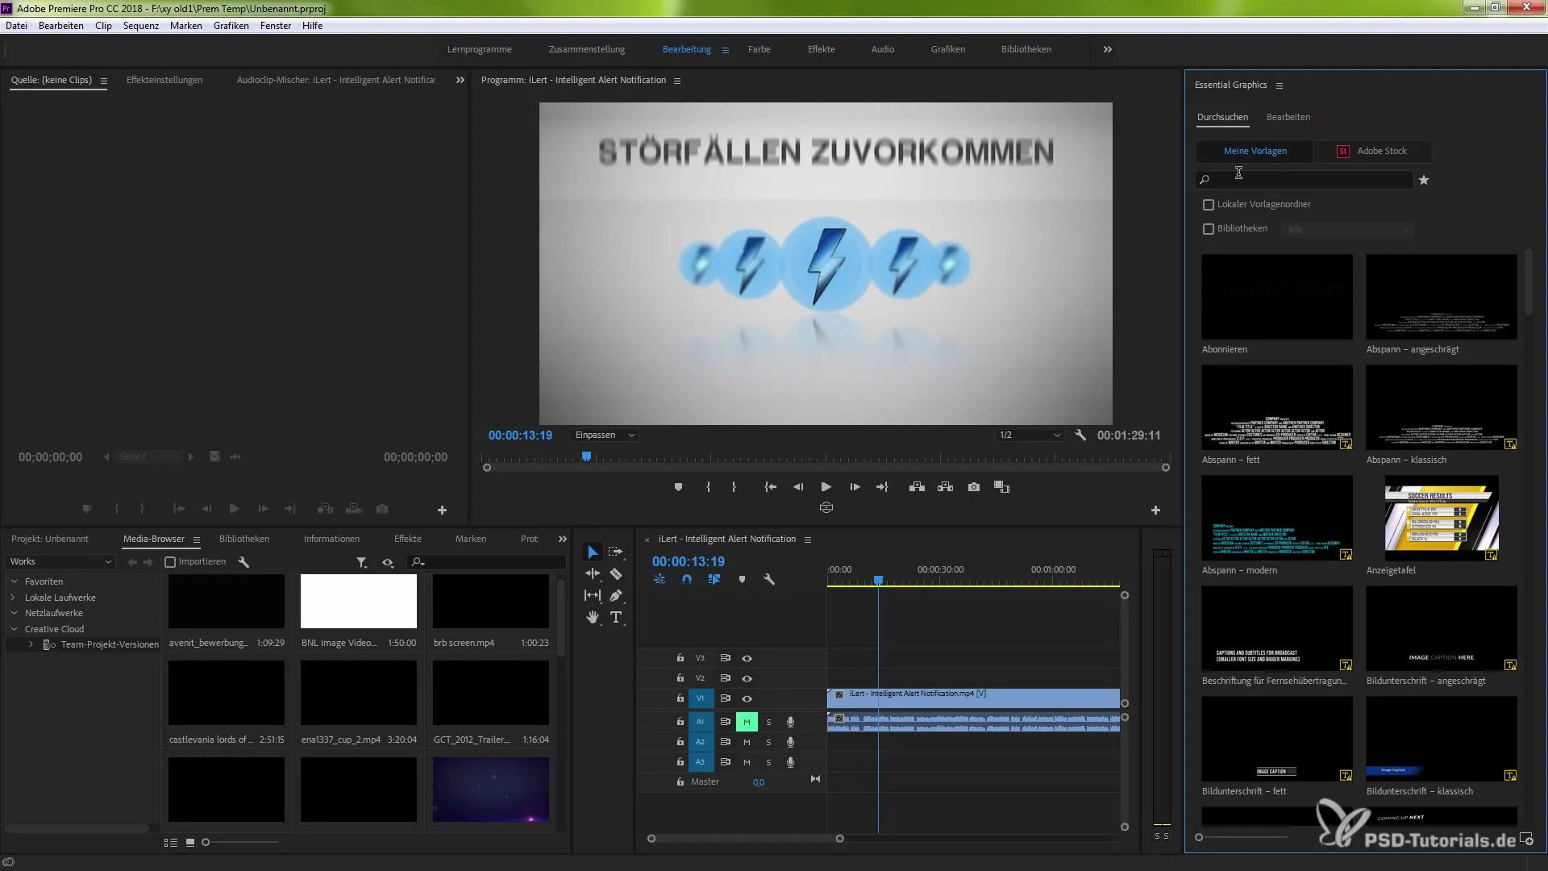
Task: Switch to the Farbe workspace
Action: [x=759, y=49]
